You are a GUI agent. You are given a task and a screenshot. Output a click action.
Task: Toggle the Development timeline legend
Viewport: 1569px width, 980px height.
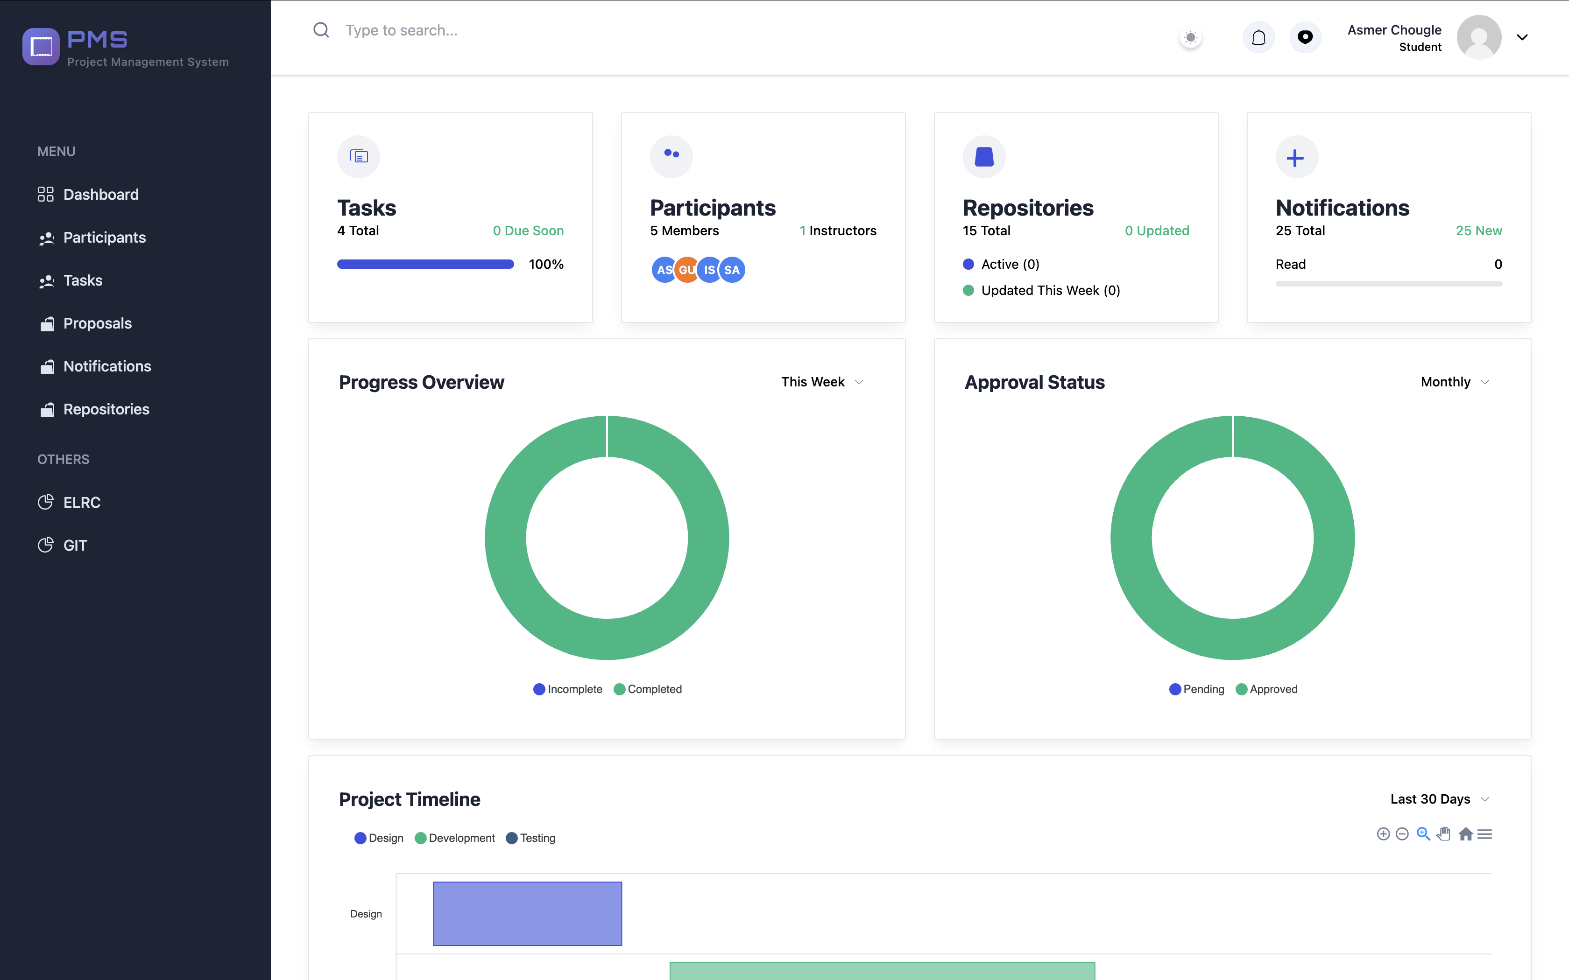(454, 838)
